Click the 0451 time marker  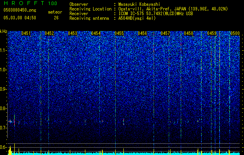pos(26,33)
